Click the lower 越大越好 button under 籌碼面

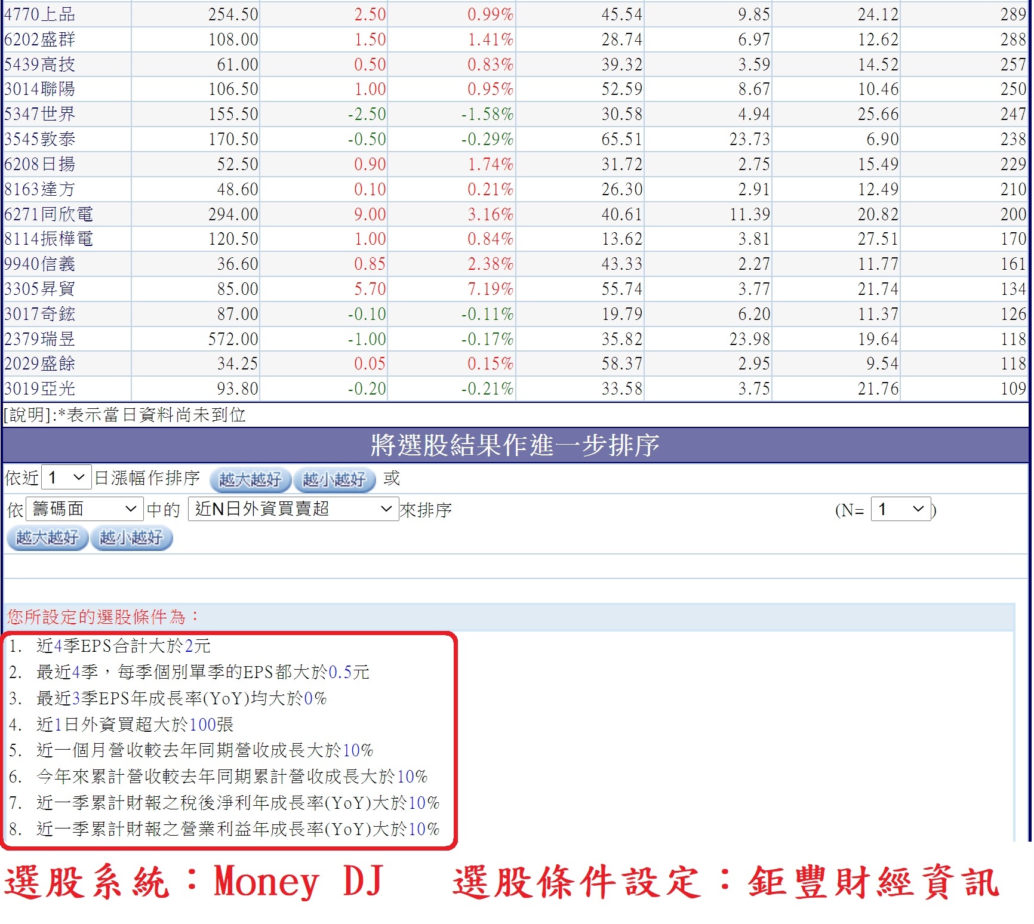coord(47,538)
